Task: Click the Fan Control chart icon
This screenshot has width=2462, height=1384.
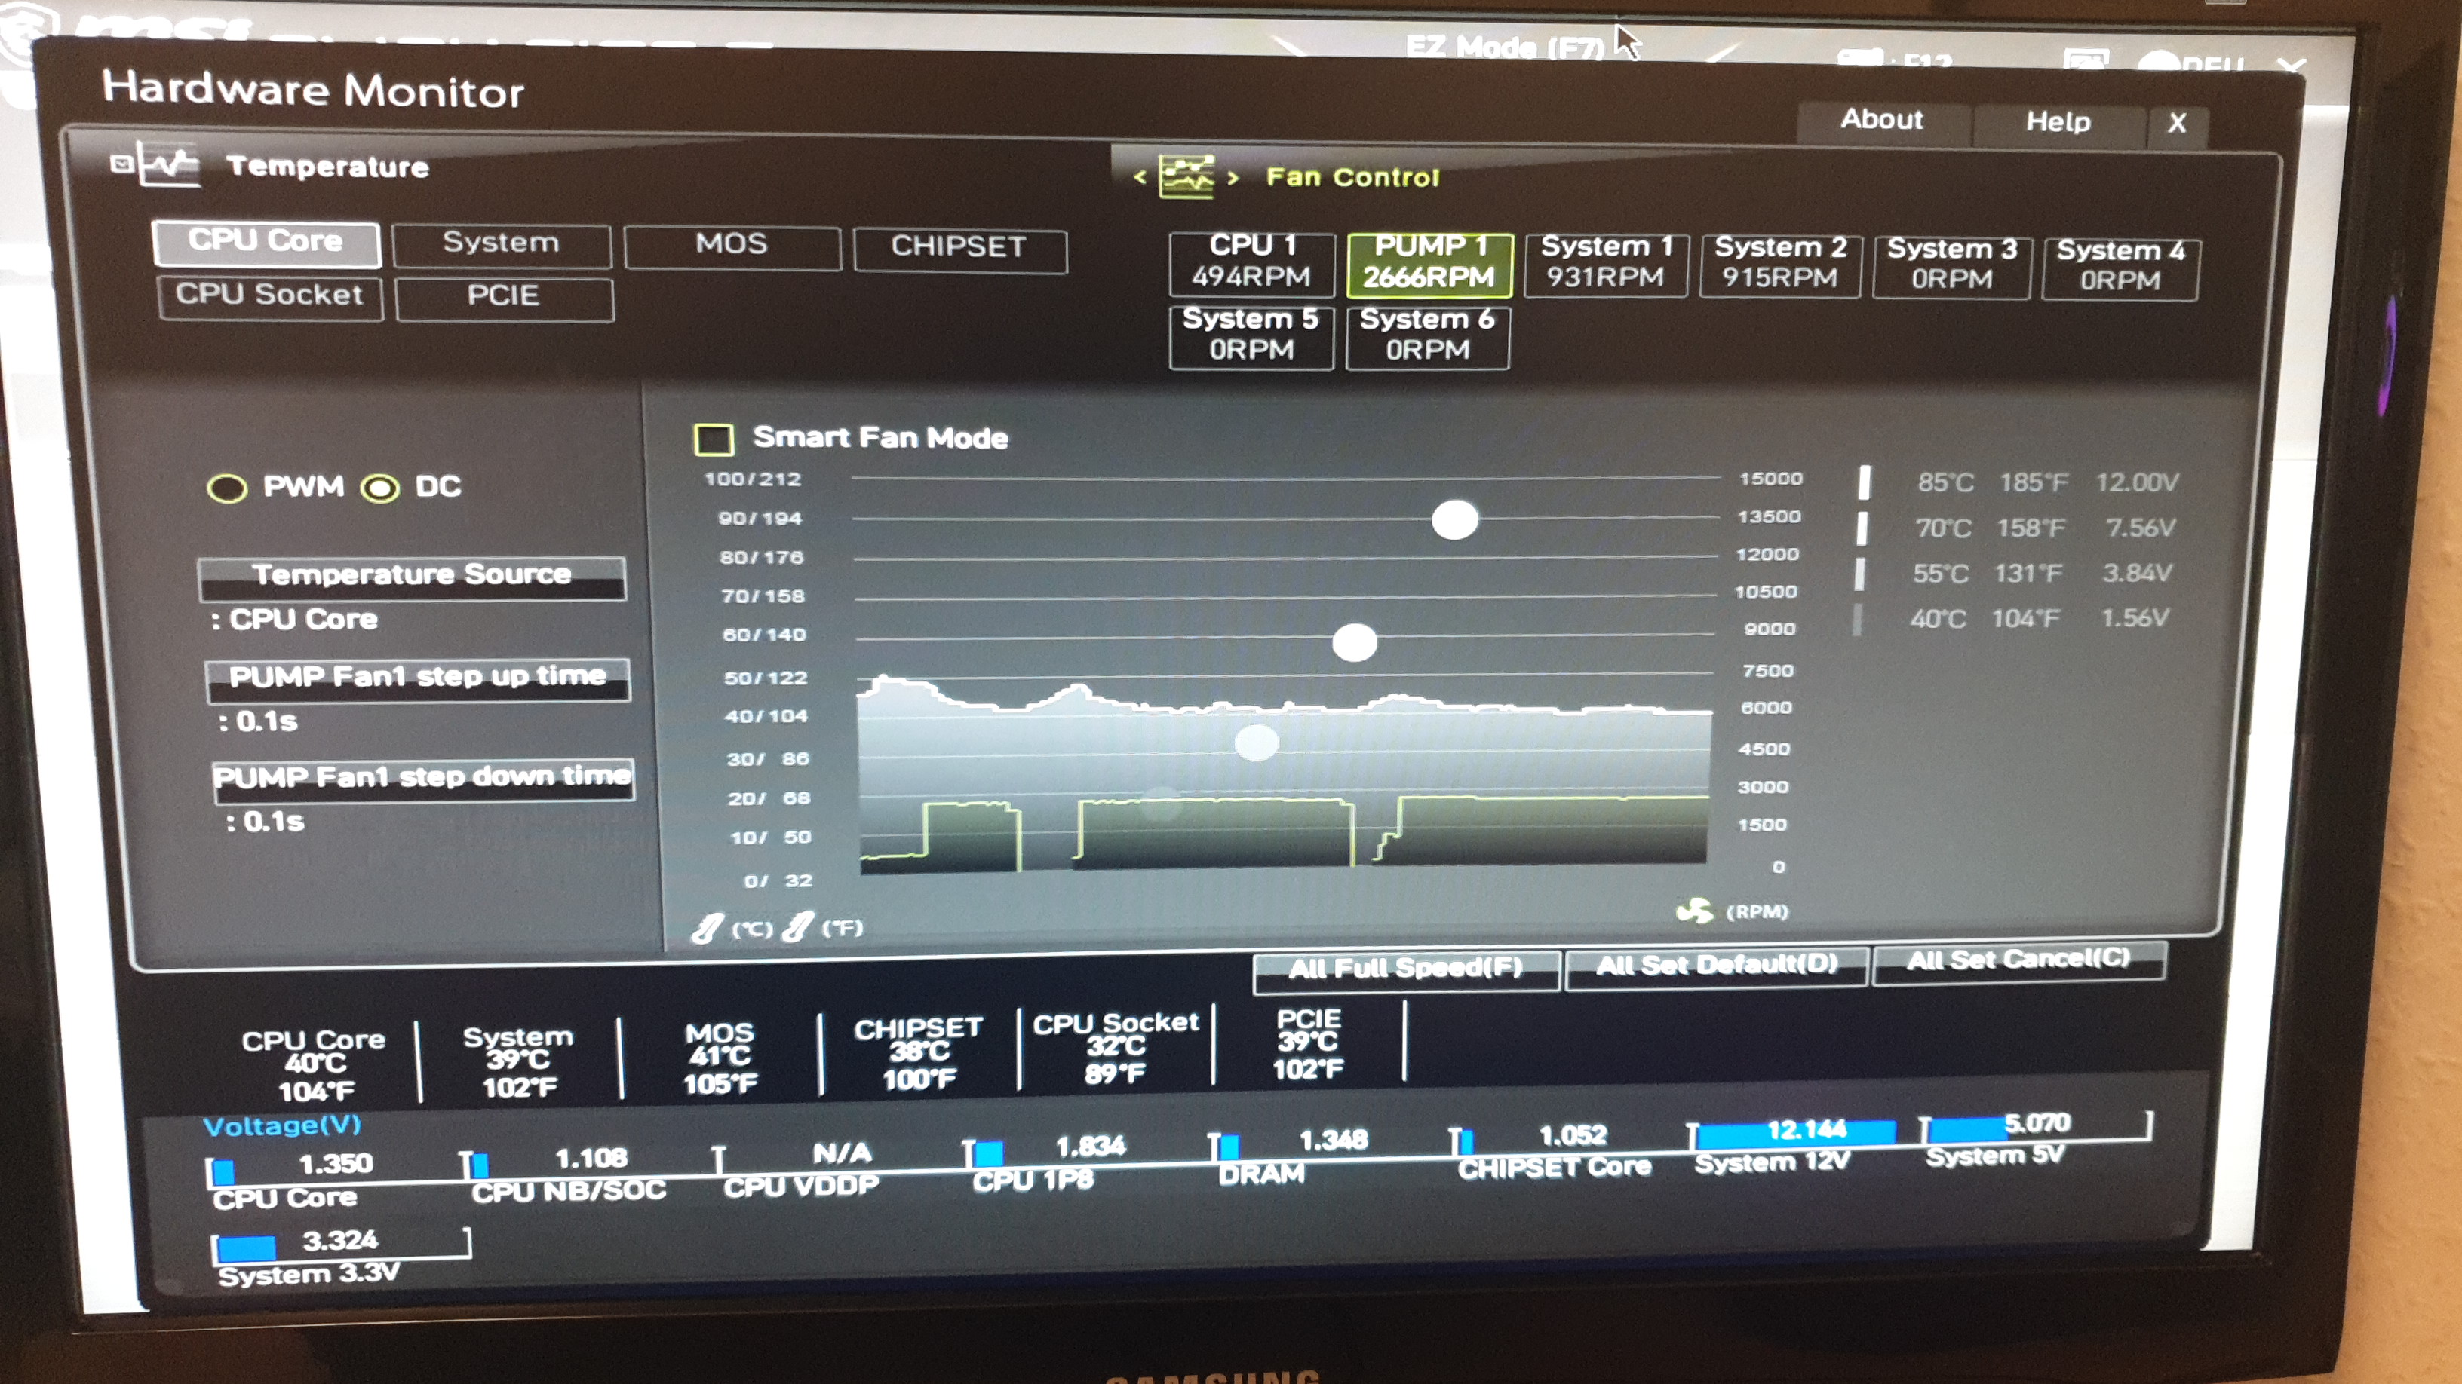Action: (x=1186, y=176)
